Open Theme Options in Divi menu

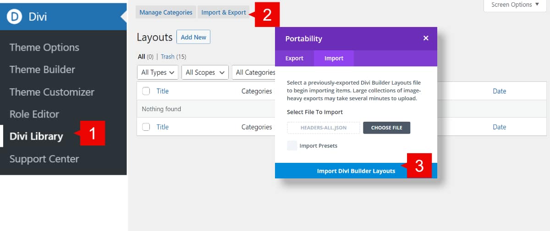(44, 48)
